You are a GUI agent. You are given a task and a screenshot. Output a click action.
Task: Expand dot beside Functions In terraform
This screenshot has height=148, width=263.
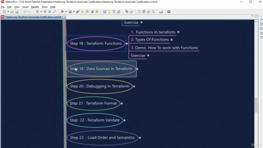pos(178,32)
